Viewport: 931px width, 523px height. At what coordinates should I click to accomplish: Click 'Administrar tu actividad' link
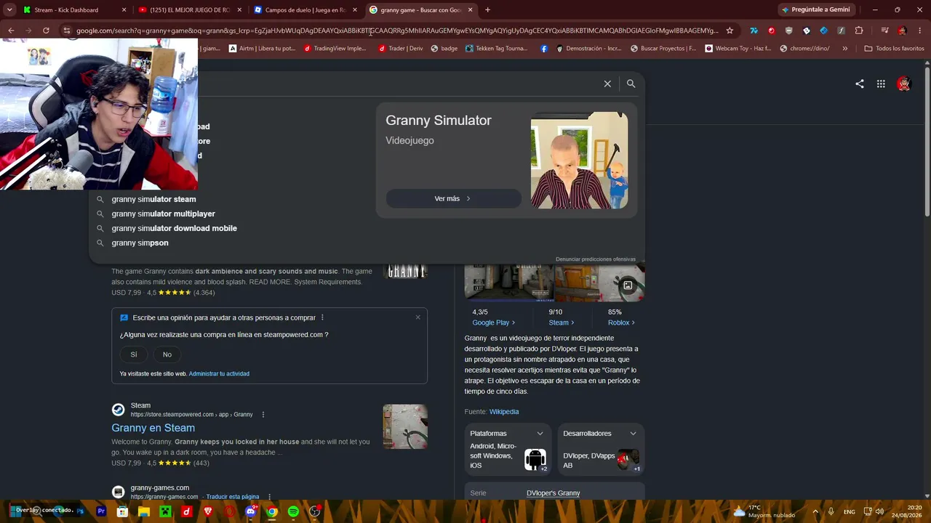(x=219, y=374)
